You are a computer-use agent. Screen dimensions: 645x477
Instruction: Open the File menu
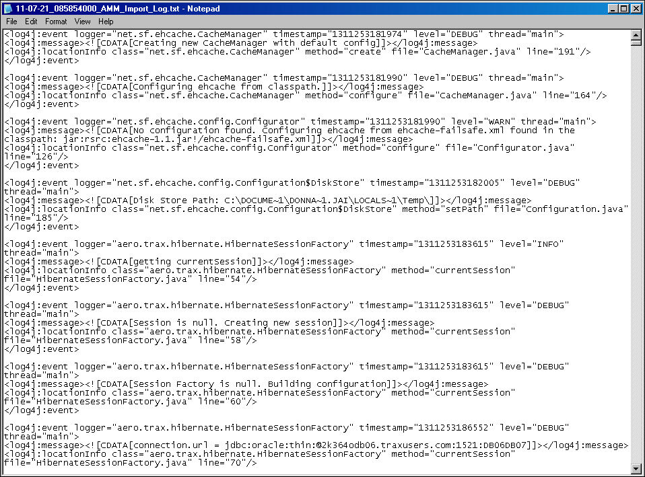[11, 22]
